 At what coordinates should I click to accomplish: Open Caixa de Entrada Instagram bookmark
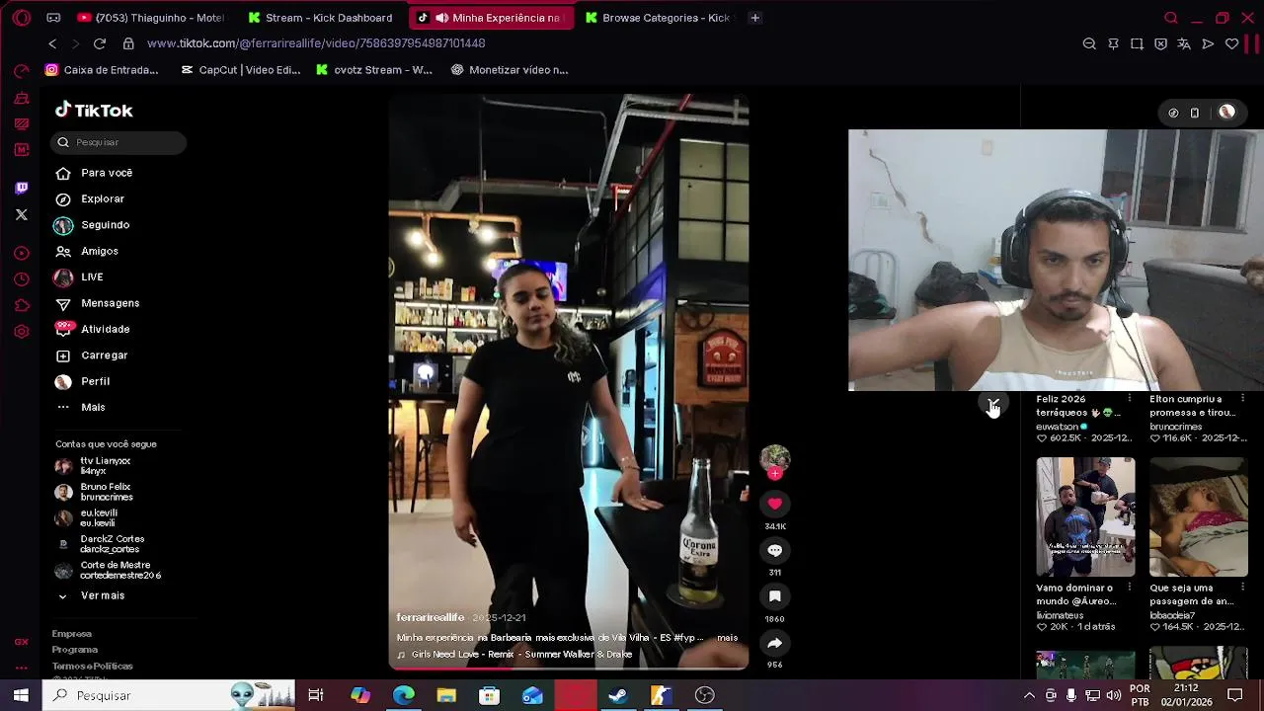point(101,70)
